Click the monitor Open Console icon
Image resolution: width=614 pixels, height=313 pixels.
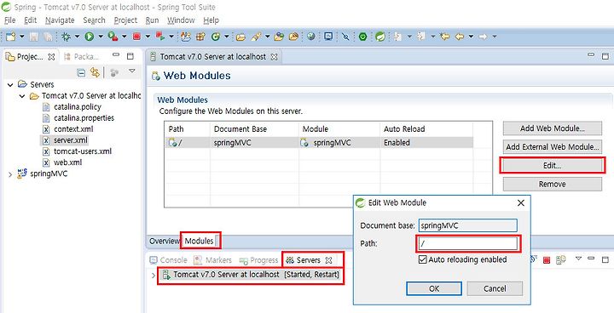point(328,37)
